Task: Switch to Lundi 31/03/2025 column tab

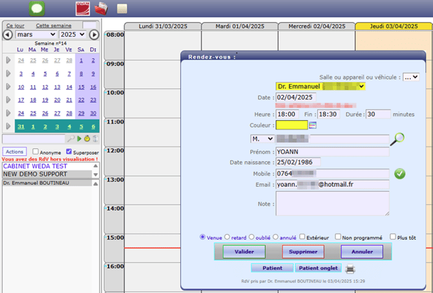Action: [163, 27]
